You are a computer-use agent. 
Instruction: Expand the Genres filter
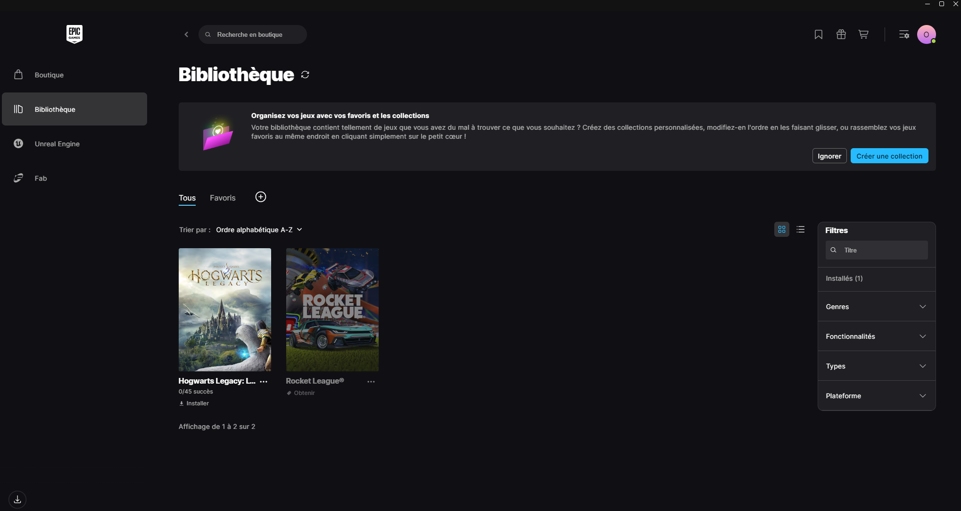(877, 307)
